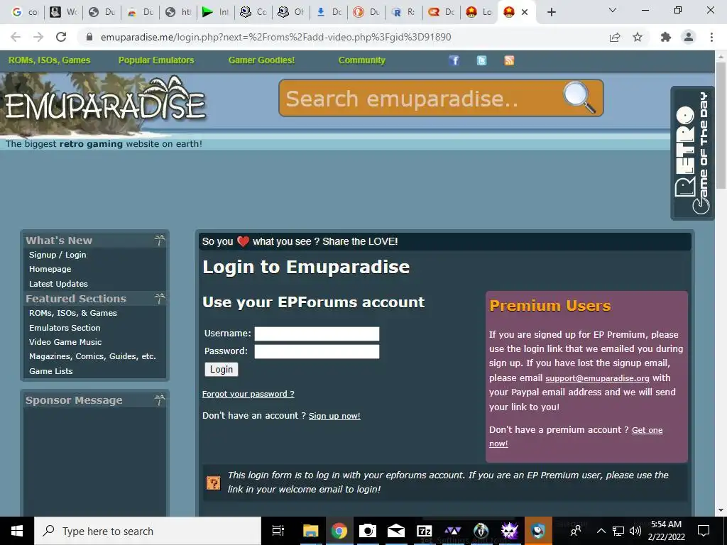Click the browser Back arrow
This screenshot has width=727, height=545.
tap(16, 37)
